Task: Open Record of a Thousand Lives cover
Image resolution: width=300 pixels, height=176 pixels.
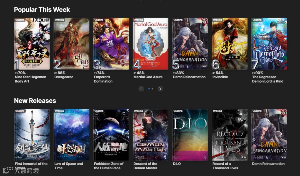Action: click(230, 134)
